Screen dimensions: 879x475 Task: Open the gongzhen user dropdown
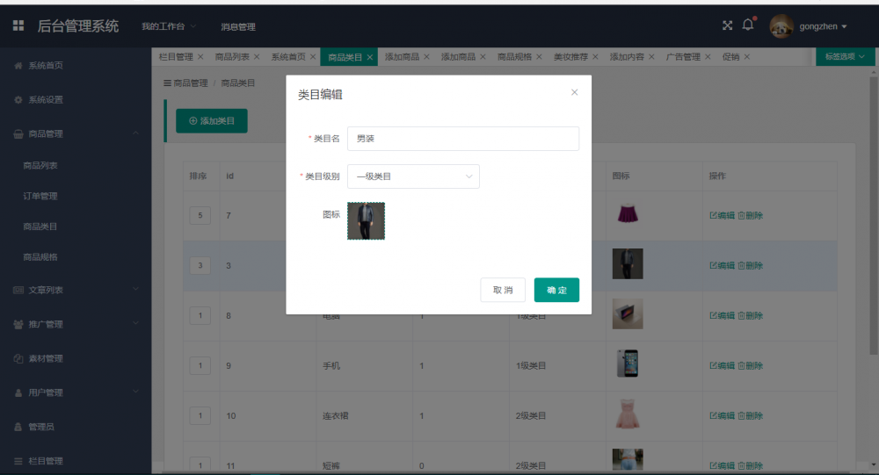tap(823, 26)
